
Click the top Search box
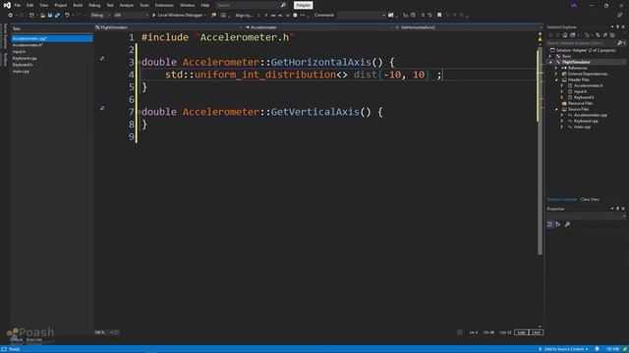[252, 5]
